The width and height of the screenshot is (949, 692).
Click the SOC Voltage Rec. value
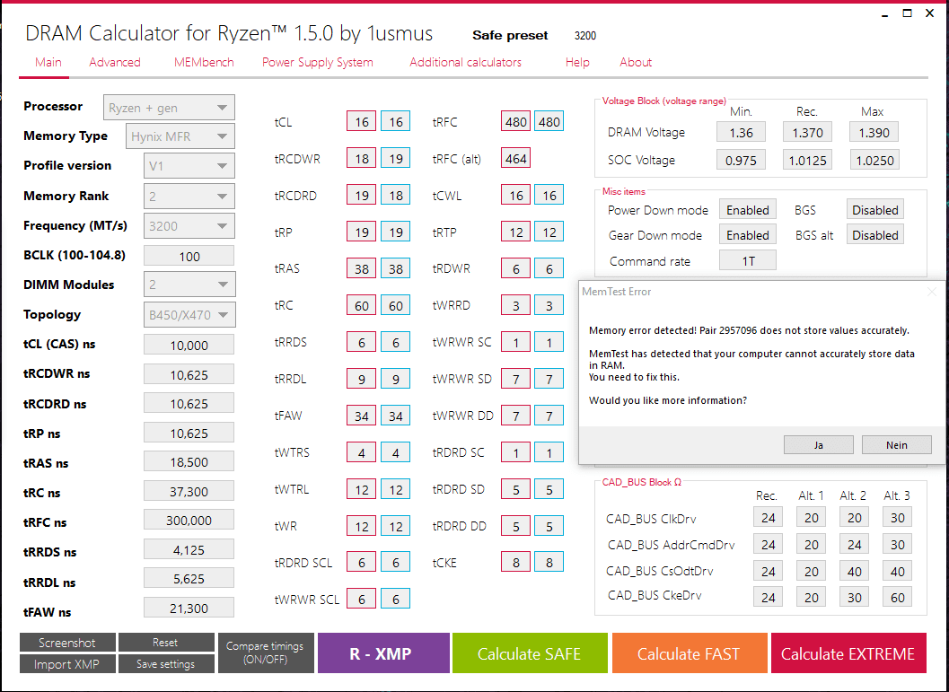click(x=807, y=161)
